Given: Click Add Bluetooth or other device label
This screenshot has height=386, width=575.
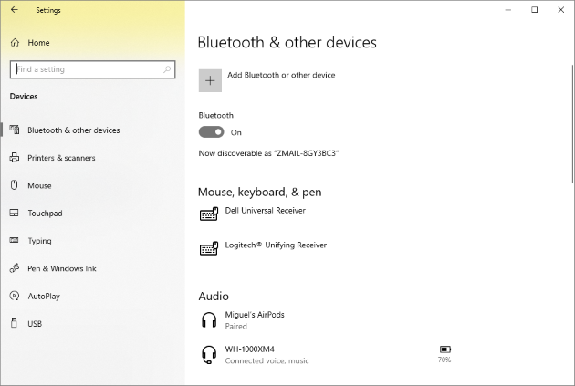Looking at the screenshot, I should click(x=281, y=75).
